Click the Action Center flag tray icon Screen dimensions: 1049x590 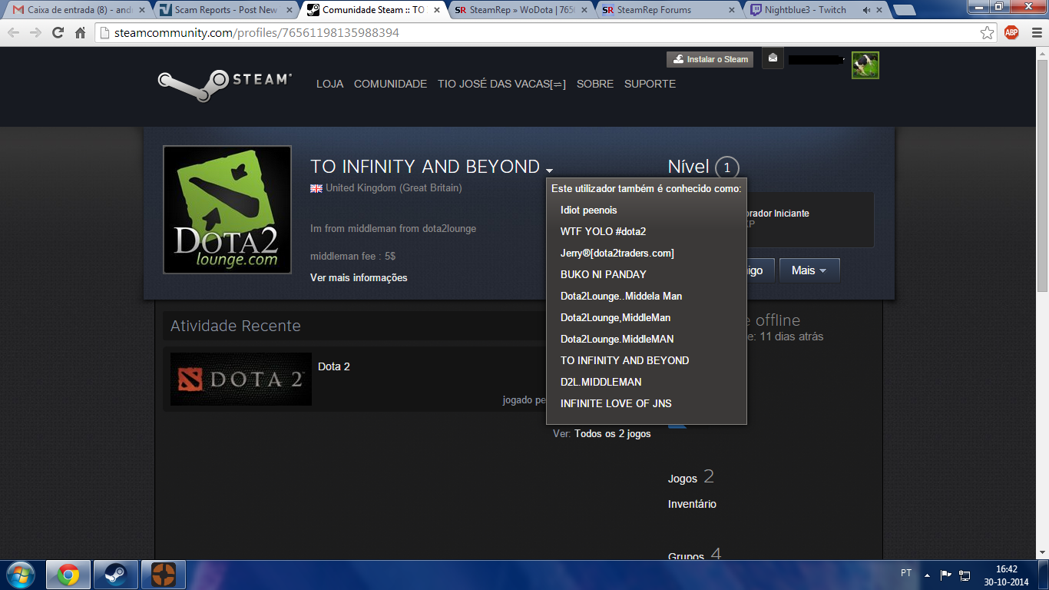(946, 575)
